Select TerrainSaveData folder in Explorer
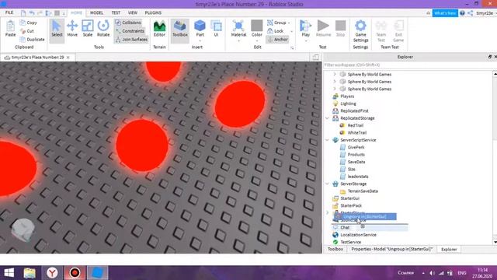Screen dimensions: 497x280 click(363, 191)
